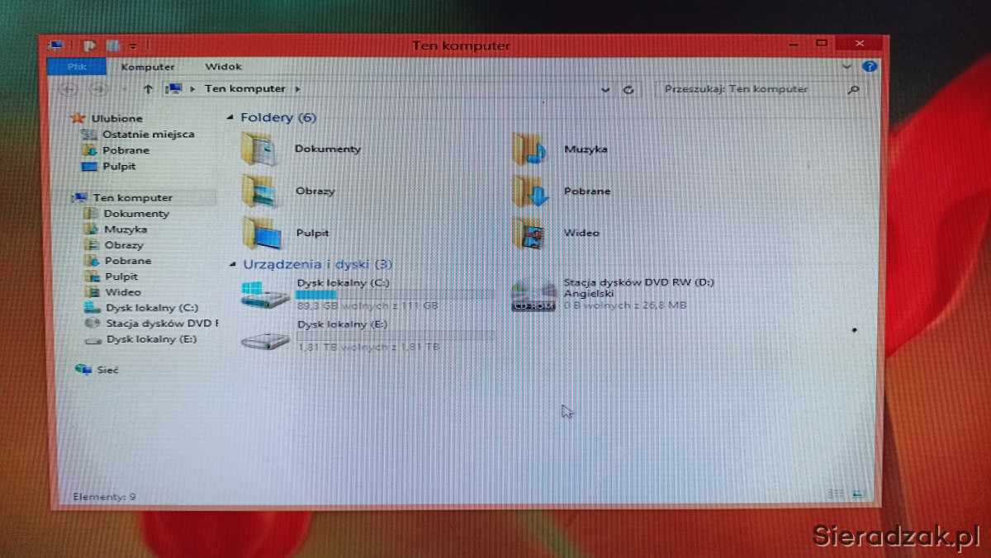Expand the ribbon with the chevron
This screenshot has height=558, width=991.
pos(846,66)
